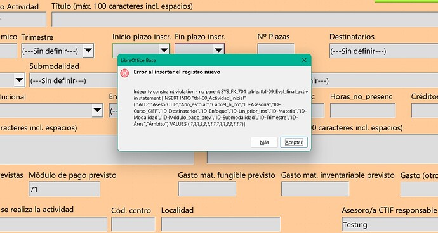Click the Nº Plazas input field
The image size is (438, 233).
tap(275, 49)
